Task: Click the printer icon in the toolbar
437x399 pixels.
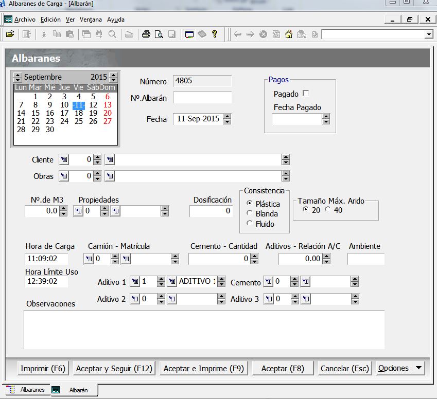Action: pos(146,34)
